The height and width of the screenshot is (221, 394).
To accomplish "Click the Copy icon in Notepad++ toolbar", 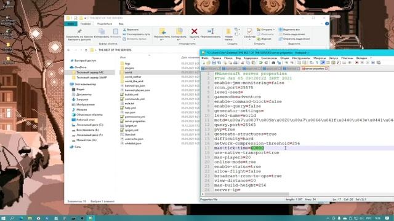I will coord(248,63).
